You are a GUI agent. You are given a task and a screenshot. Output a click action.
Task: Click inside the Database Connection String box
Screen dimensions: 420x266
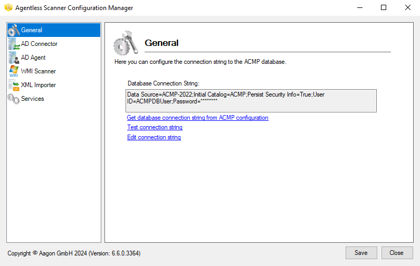pyautogui.click(x=251, y=100)
